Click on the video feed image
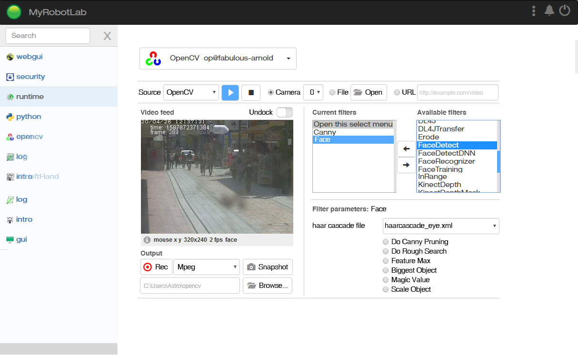 [217, 177]
